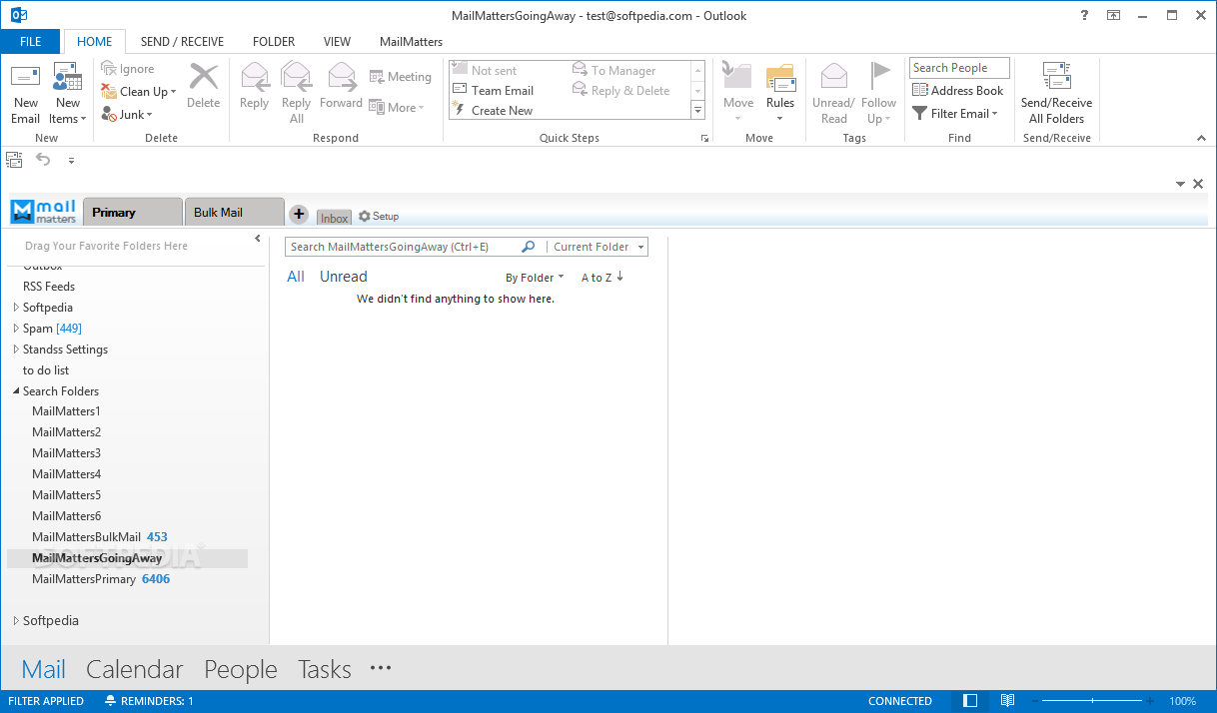1217x713 pixels.
Task: Expand the Spam folder
Action: 16,329
